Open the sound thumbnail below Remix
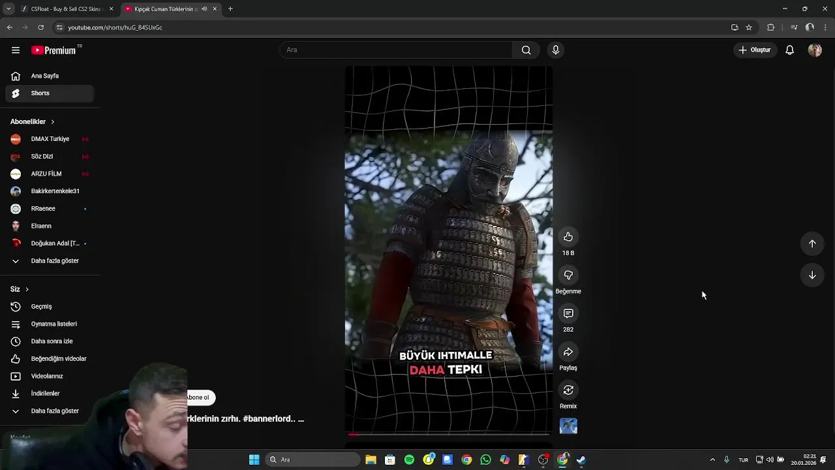Viewport: 835px width, 470px height. (568, 426)
